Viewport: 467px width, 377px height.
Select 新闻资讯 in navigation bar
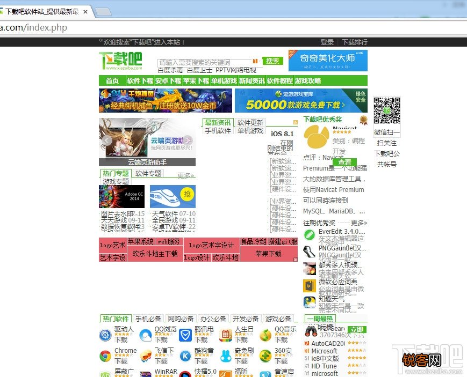point(252,80)
